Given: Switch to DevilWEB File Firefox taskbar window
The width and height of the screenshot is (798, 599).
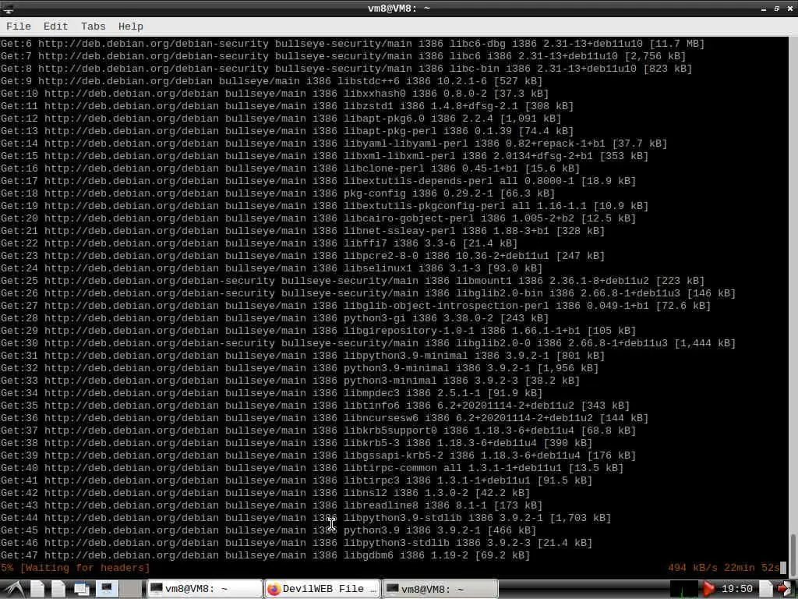Looking at the screenshot, I should pos(323,589).
